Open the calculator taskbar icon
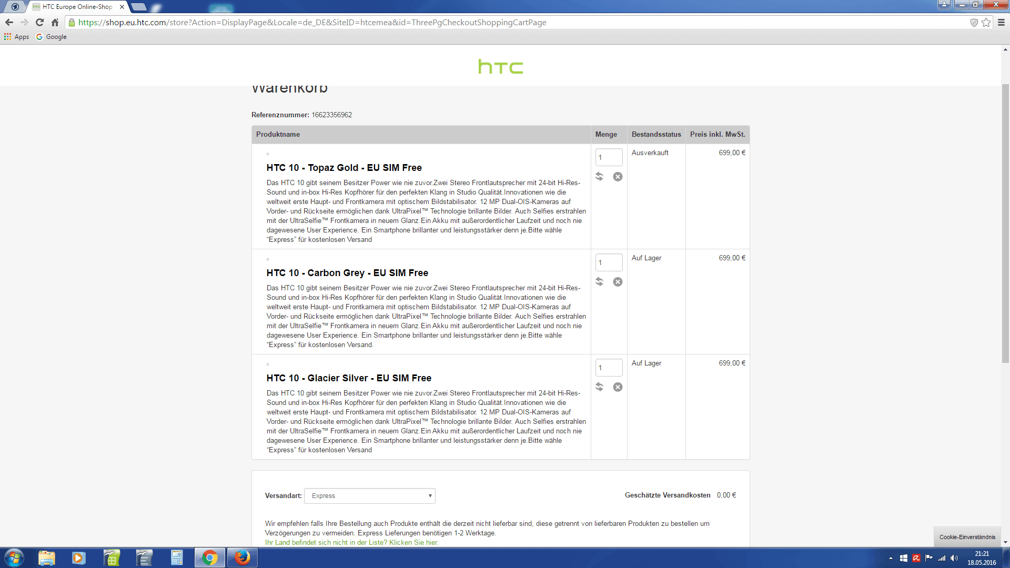1010x568 pixels. click(177, 557)
